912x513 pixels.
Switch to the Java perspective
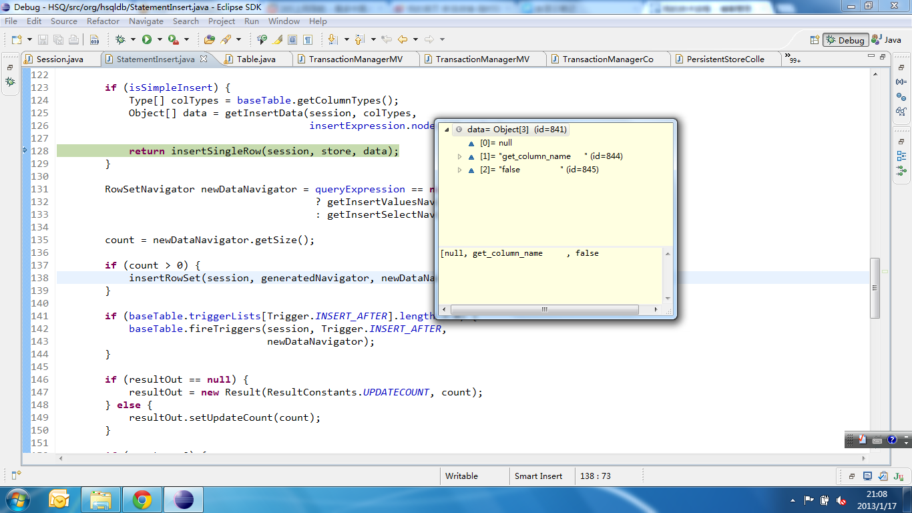[887, 40]
